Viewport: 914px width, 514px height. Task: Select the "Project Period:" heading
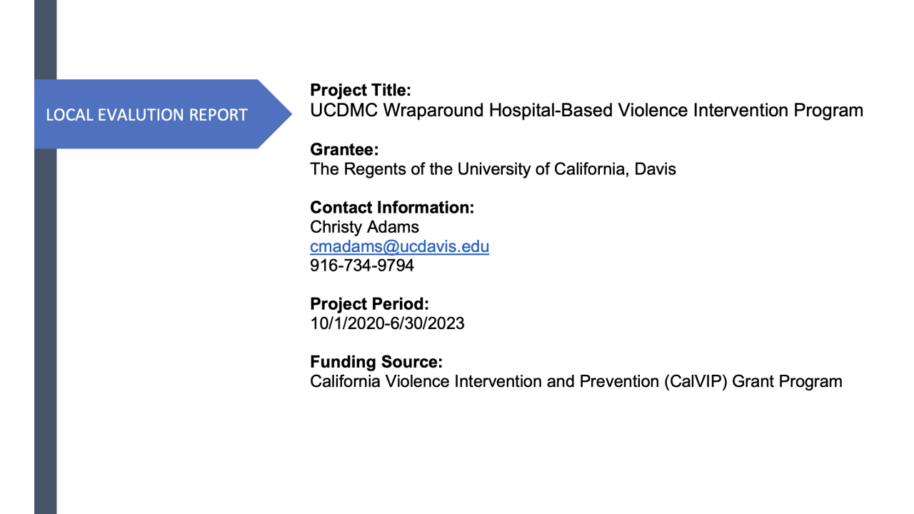369,304
